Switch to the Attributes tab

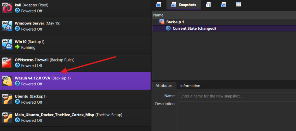[x=164, y=86]
